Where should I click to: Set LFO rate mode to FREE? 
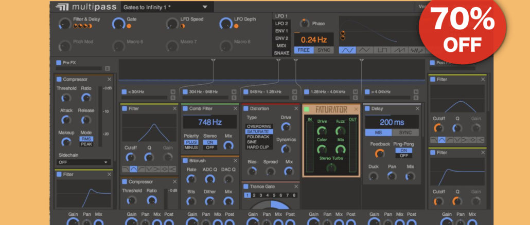304,50
